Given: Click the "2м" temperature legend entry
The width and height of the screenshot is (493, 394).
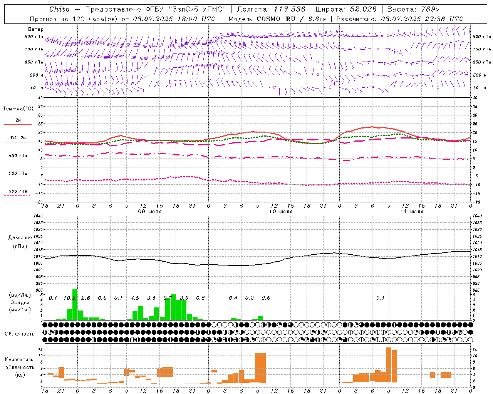Looking at the screenshot, I should (x=18, y=120).
